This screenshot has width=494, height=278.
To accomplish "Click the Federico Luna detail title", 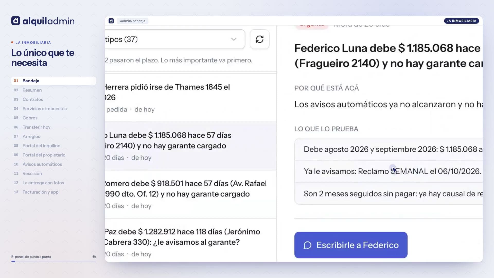I will 389,56.
